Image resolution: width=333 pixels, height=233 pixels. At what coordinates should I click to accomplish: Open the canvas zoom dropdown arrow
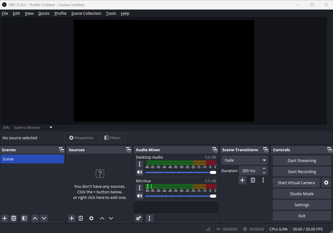[51, 127]
